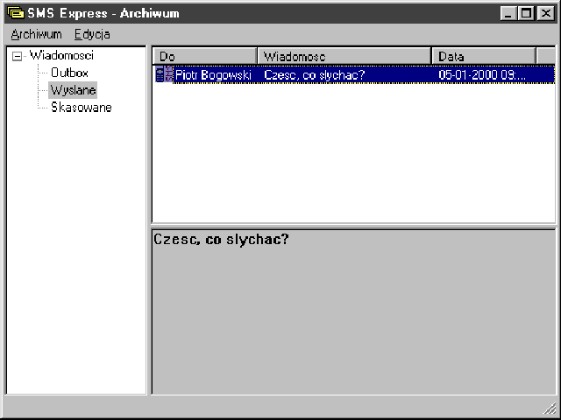Sort messages by the Data column header
Viewport: 561px width, 420px height.
483,56
